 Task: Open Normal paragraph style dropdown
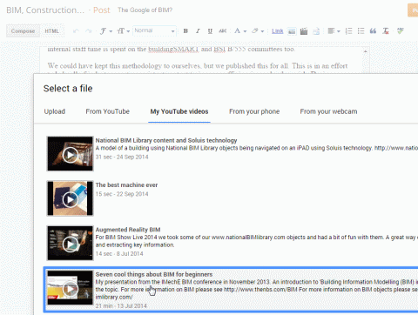[x=154, y=30]
